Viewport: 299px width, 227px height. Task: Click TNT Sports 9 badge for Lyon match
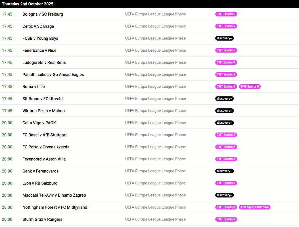[x=226, y=183]
